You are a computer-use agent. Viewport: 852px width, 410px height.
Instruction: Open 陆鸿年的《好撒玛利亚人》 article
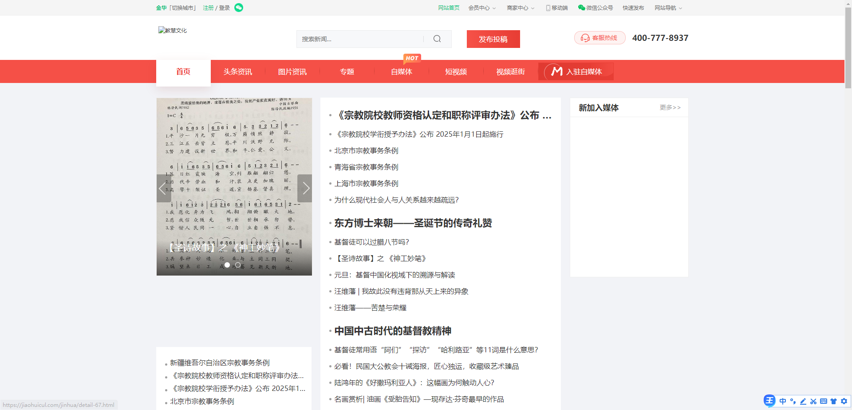tap(414, 382)
